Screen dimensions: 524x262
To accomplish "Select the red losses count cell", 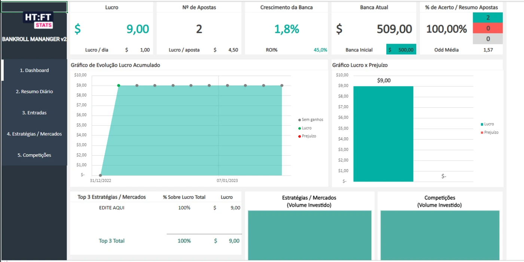I will 488,28.
